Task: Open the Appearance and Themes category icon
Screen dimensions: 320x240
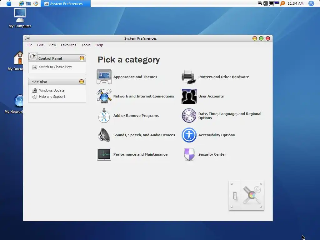Action: coord(104,77)
